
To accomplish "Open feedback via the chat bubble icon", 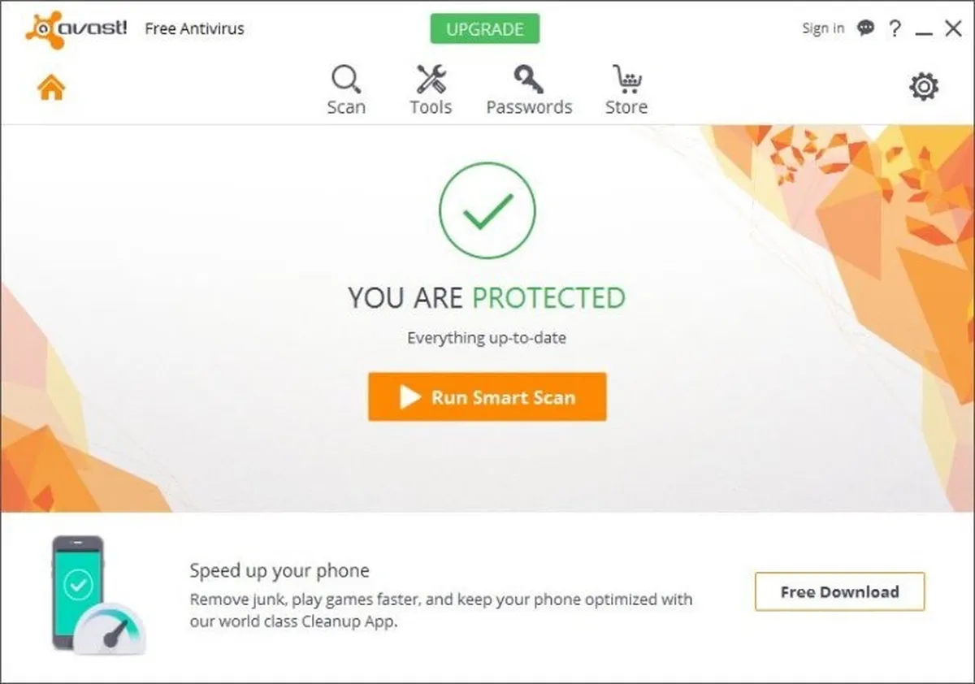I will (864, 28).
